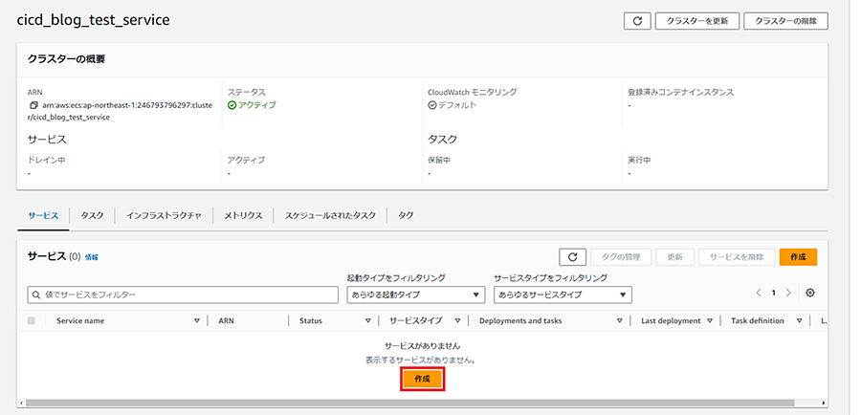Open インフラストラクチャ tab

[x=164, y=216]
